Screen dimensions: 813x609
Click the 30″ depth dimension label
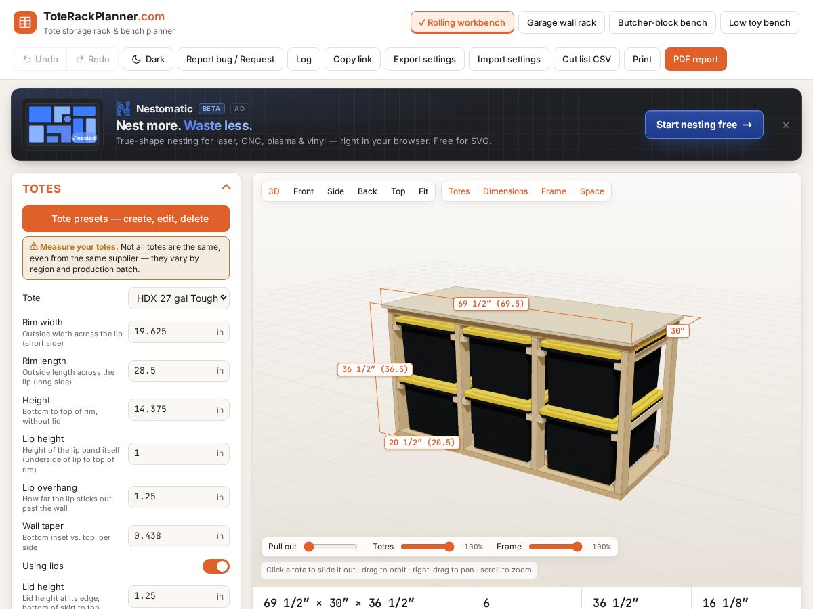[x=677, y=331]
